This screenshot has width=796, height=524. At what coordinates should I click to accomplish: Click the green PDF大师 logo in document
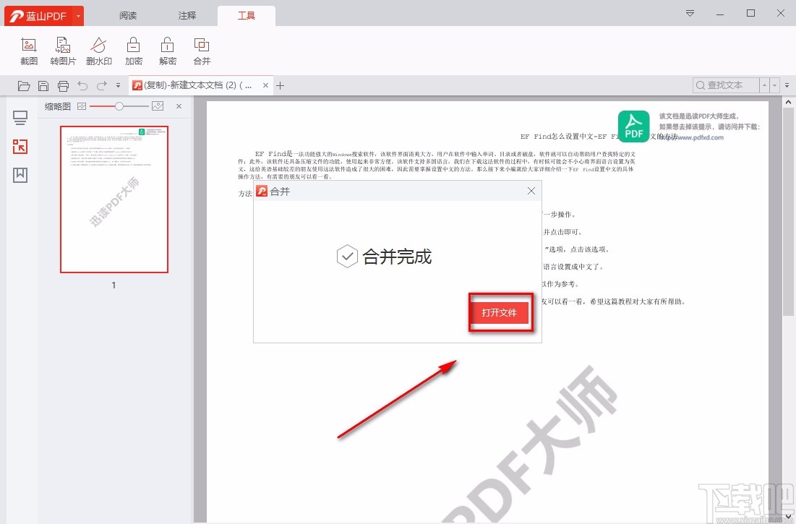point(633,126)
